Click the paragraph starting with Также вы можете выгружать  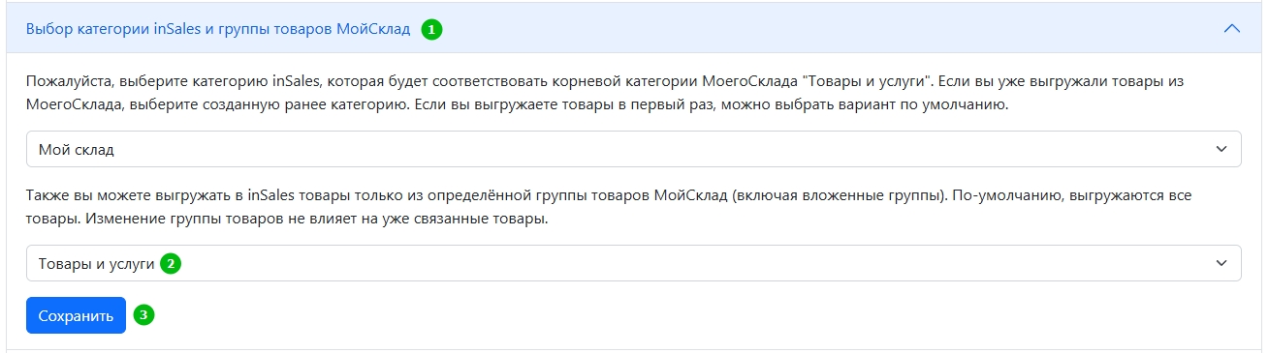point(609,206)
